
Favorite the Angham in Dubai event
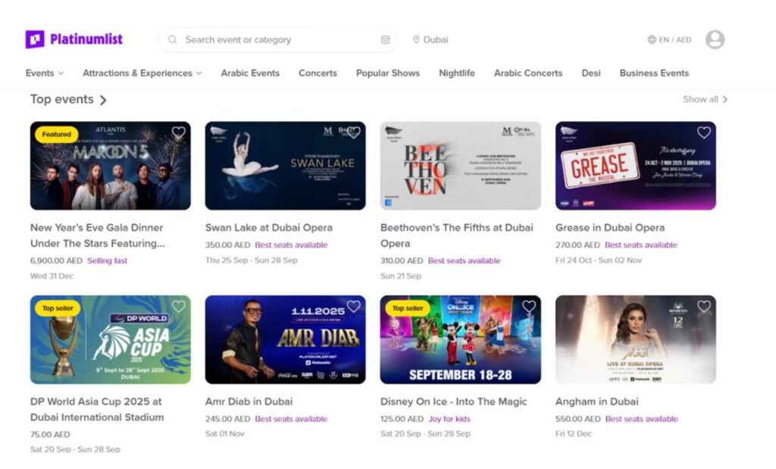(x=704, y=306)
